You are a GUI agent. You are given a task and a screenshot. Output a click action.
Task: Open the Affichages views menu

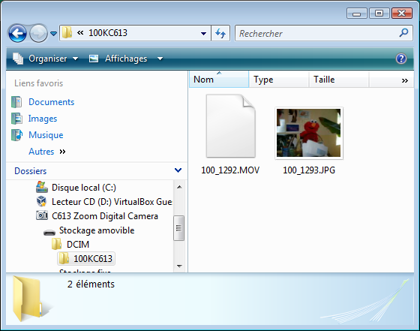tap(126, 59)
